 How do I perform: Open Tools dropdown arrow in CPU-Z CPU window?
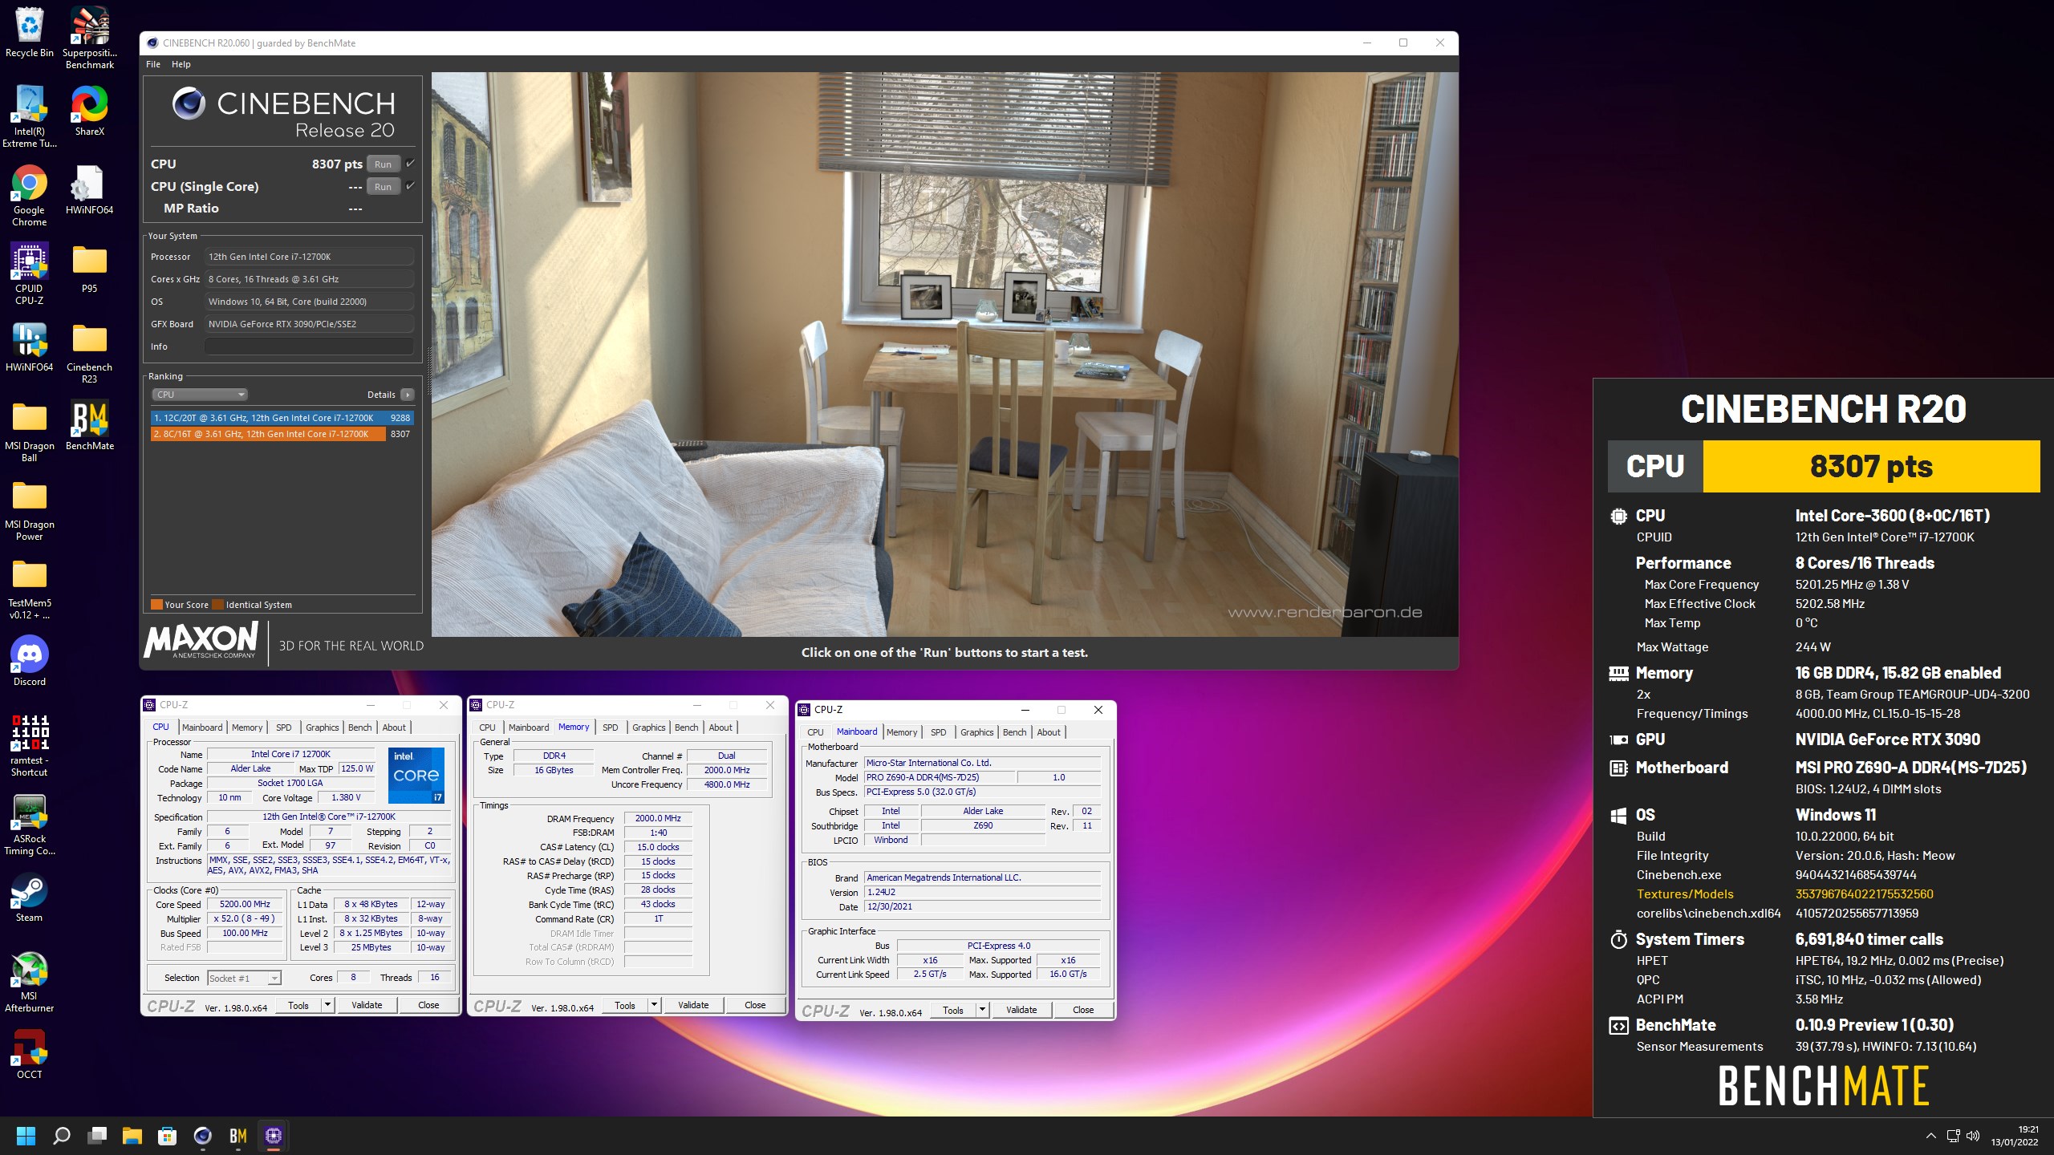pyautogui.click(x=327, y=1005)
